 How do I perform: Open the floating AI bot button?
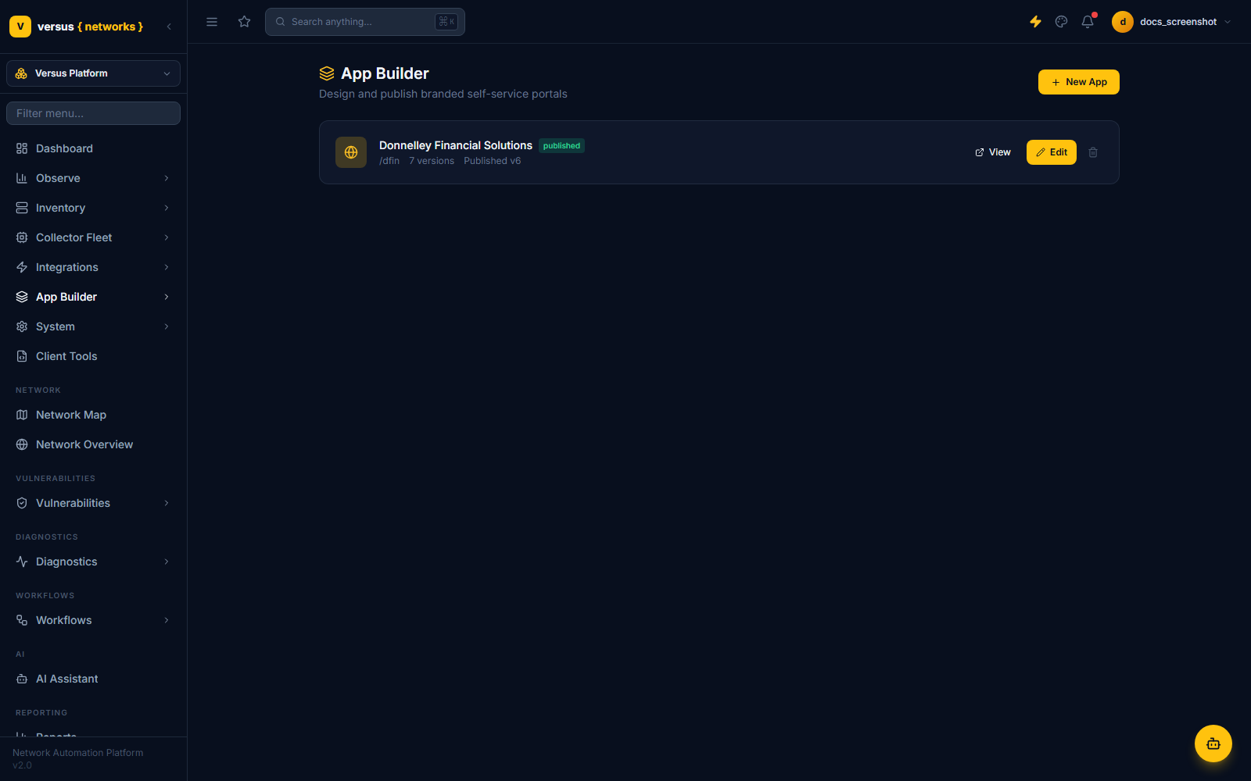(1213, 744)
